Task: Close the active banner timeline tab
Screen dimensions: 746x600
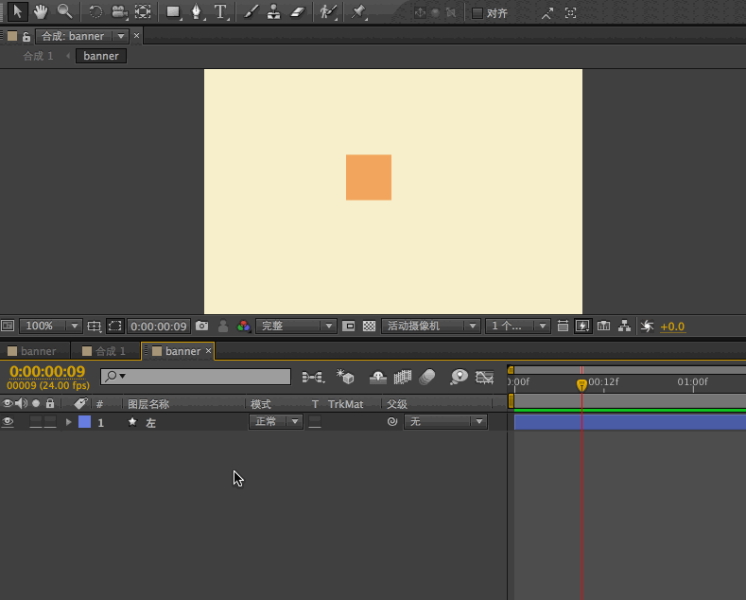Action: click(208, 351)
